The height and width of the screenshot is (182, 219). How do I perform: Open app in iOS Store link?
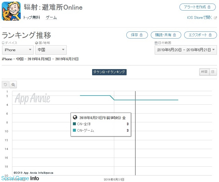(200, 18)
